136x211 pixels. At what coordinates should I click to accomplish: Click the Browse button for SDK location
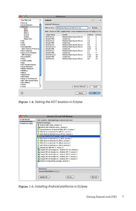tap(95, 28)
